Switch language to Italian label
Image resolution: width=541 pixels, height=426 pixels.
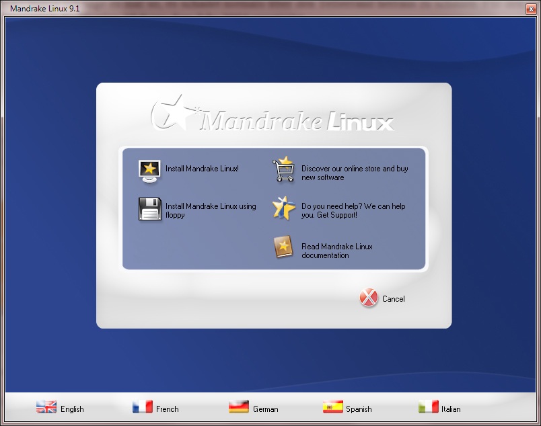click(451, 409)
